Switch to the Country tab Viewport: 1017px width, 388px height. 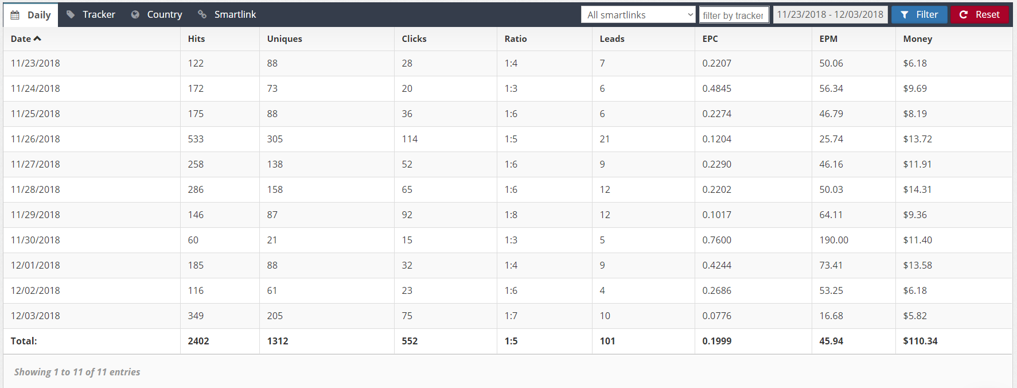tap(164, 14)
